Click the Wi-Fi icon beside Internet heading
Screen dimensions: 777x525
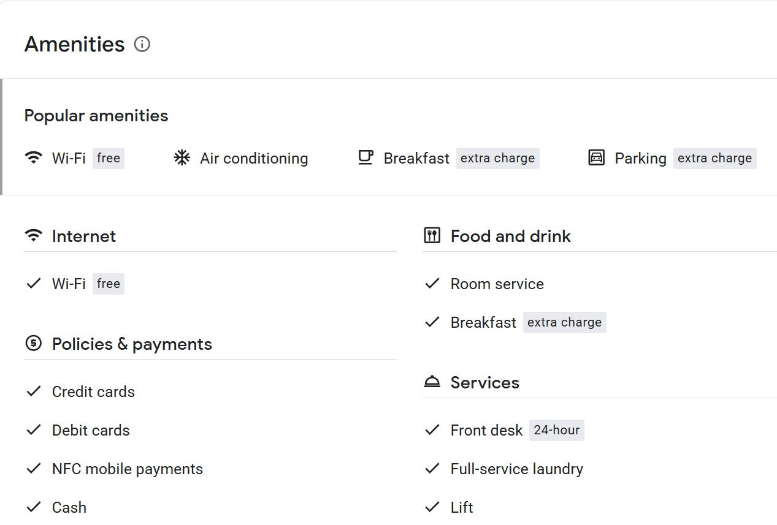(34, 236)
